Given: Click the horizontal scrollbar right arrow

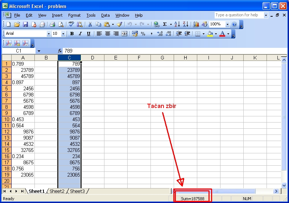Looking at the screenshot, I should click(276, 191).
